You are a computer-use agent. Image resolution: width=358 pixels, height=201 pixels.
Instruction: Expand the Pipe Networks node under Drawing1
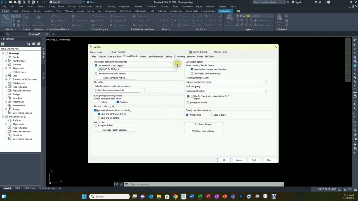click(x=6, y=87)
